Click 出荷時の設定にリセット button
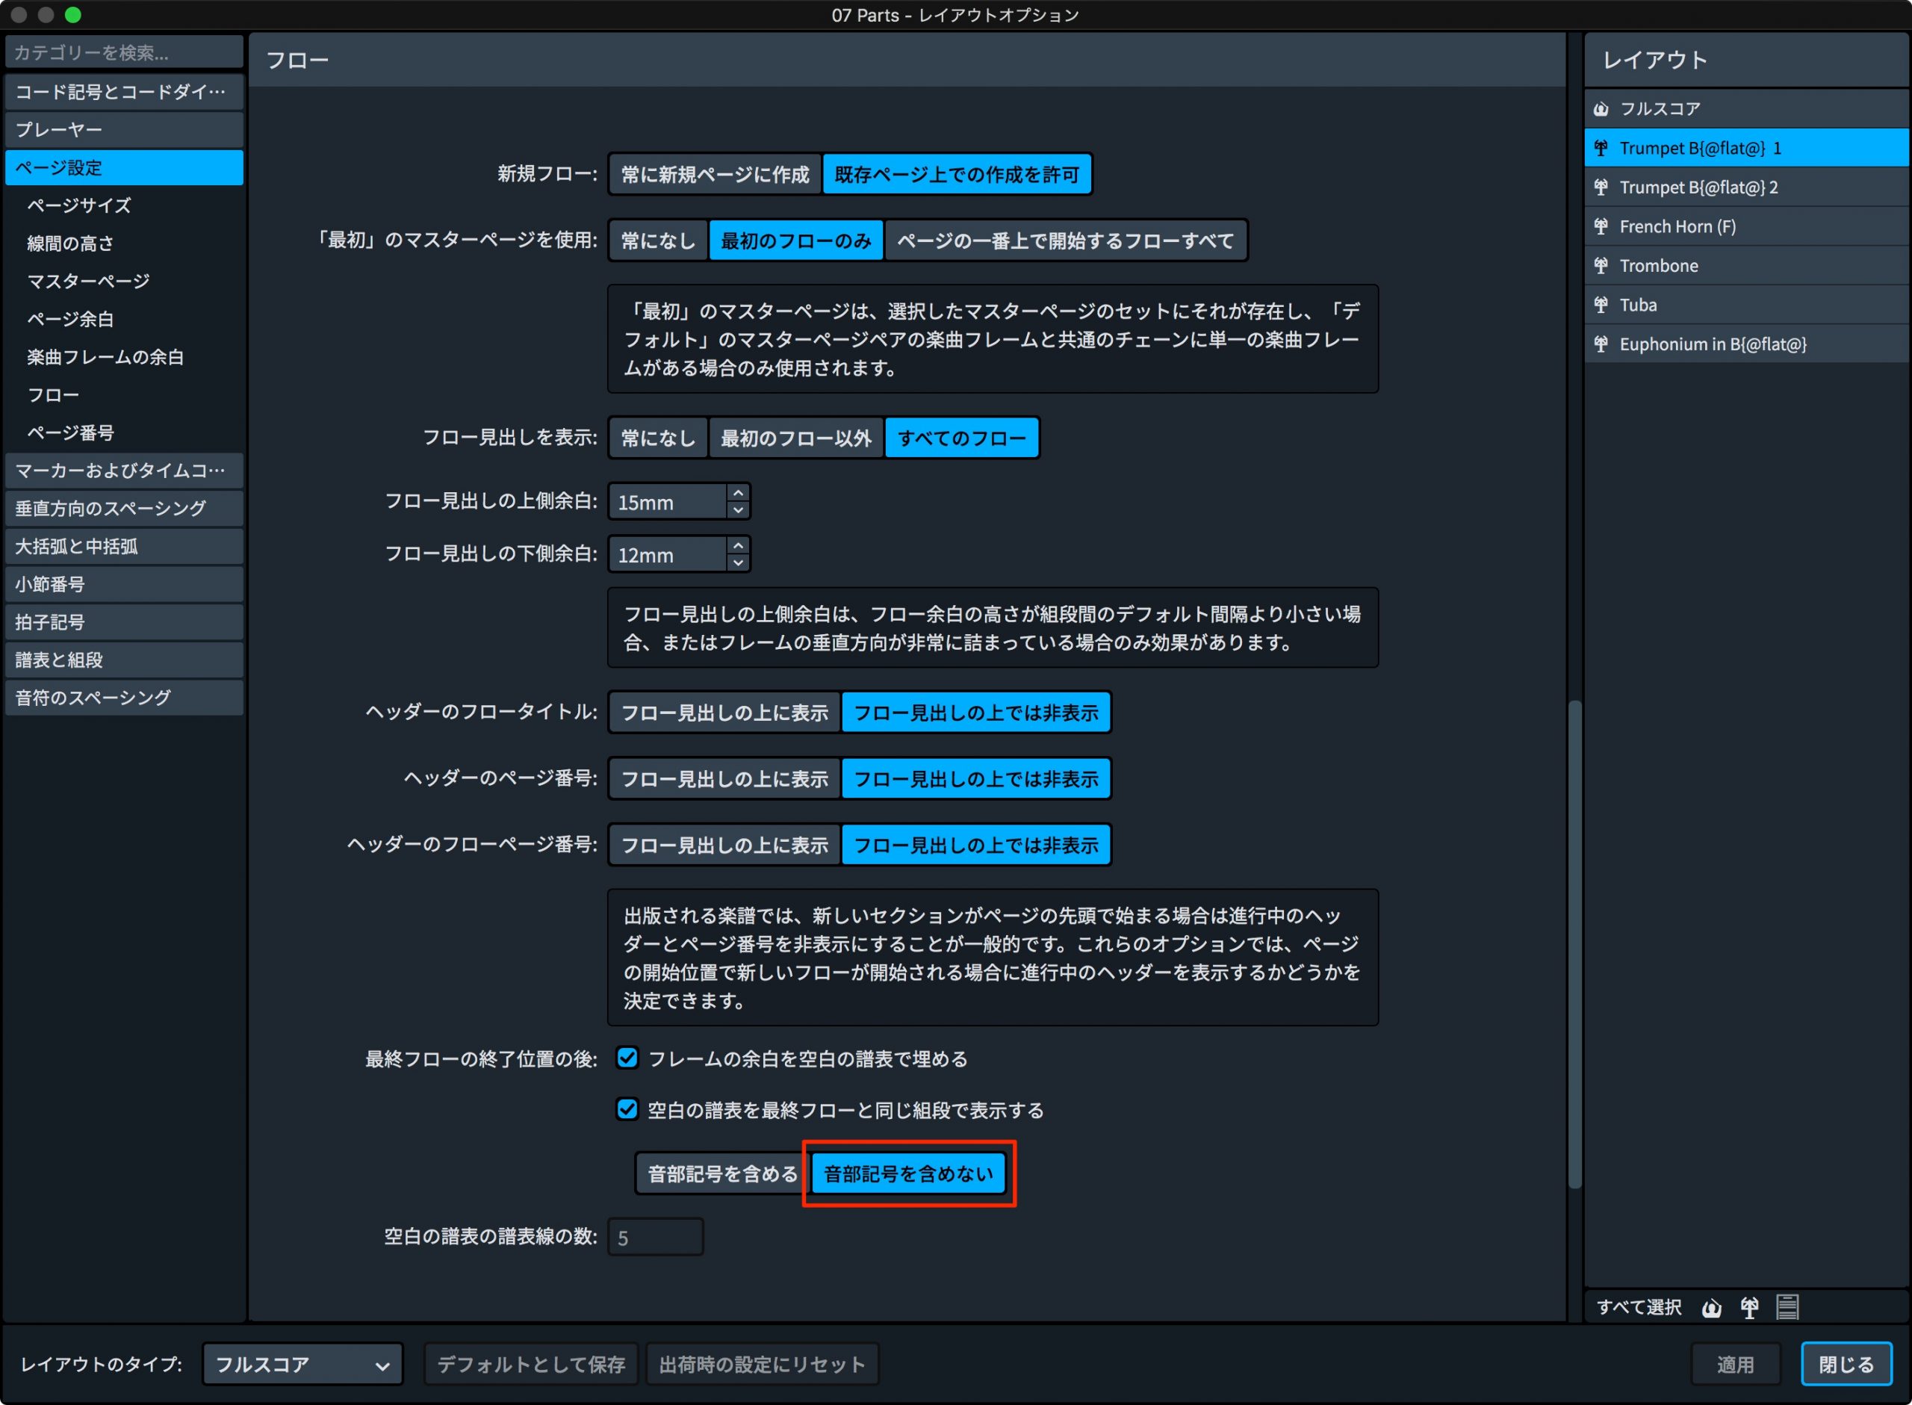This screenshot has width=1912, height=1405. click(762, 1364)
